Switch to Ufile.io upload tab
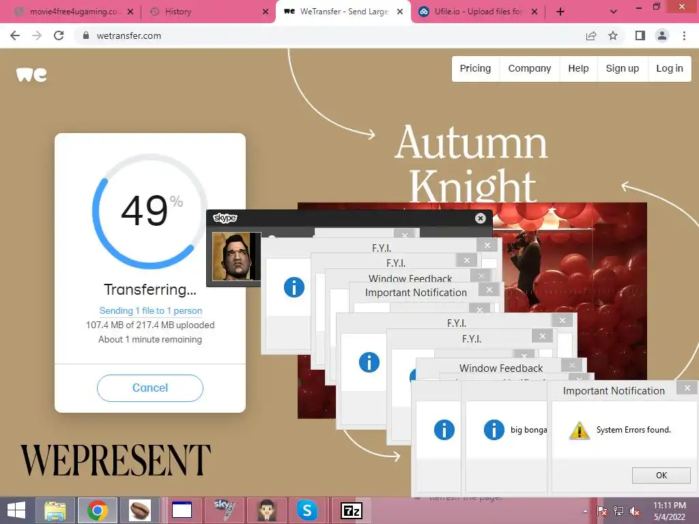 (478, 12)
